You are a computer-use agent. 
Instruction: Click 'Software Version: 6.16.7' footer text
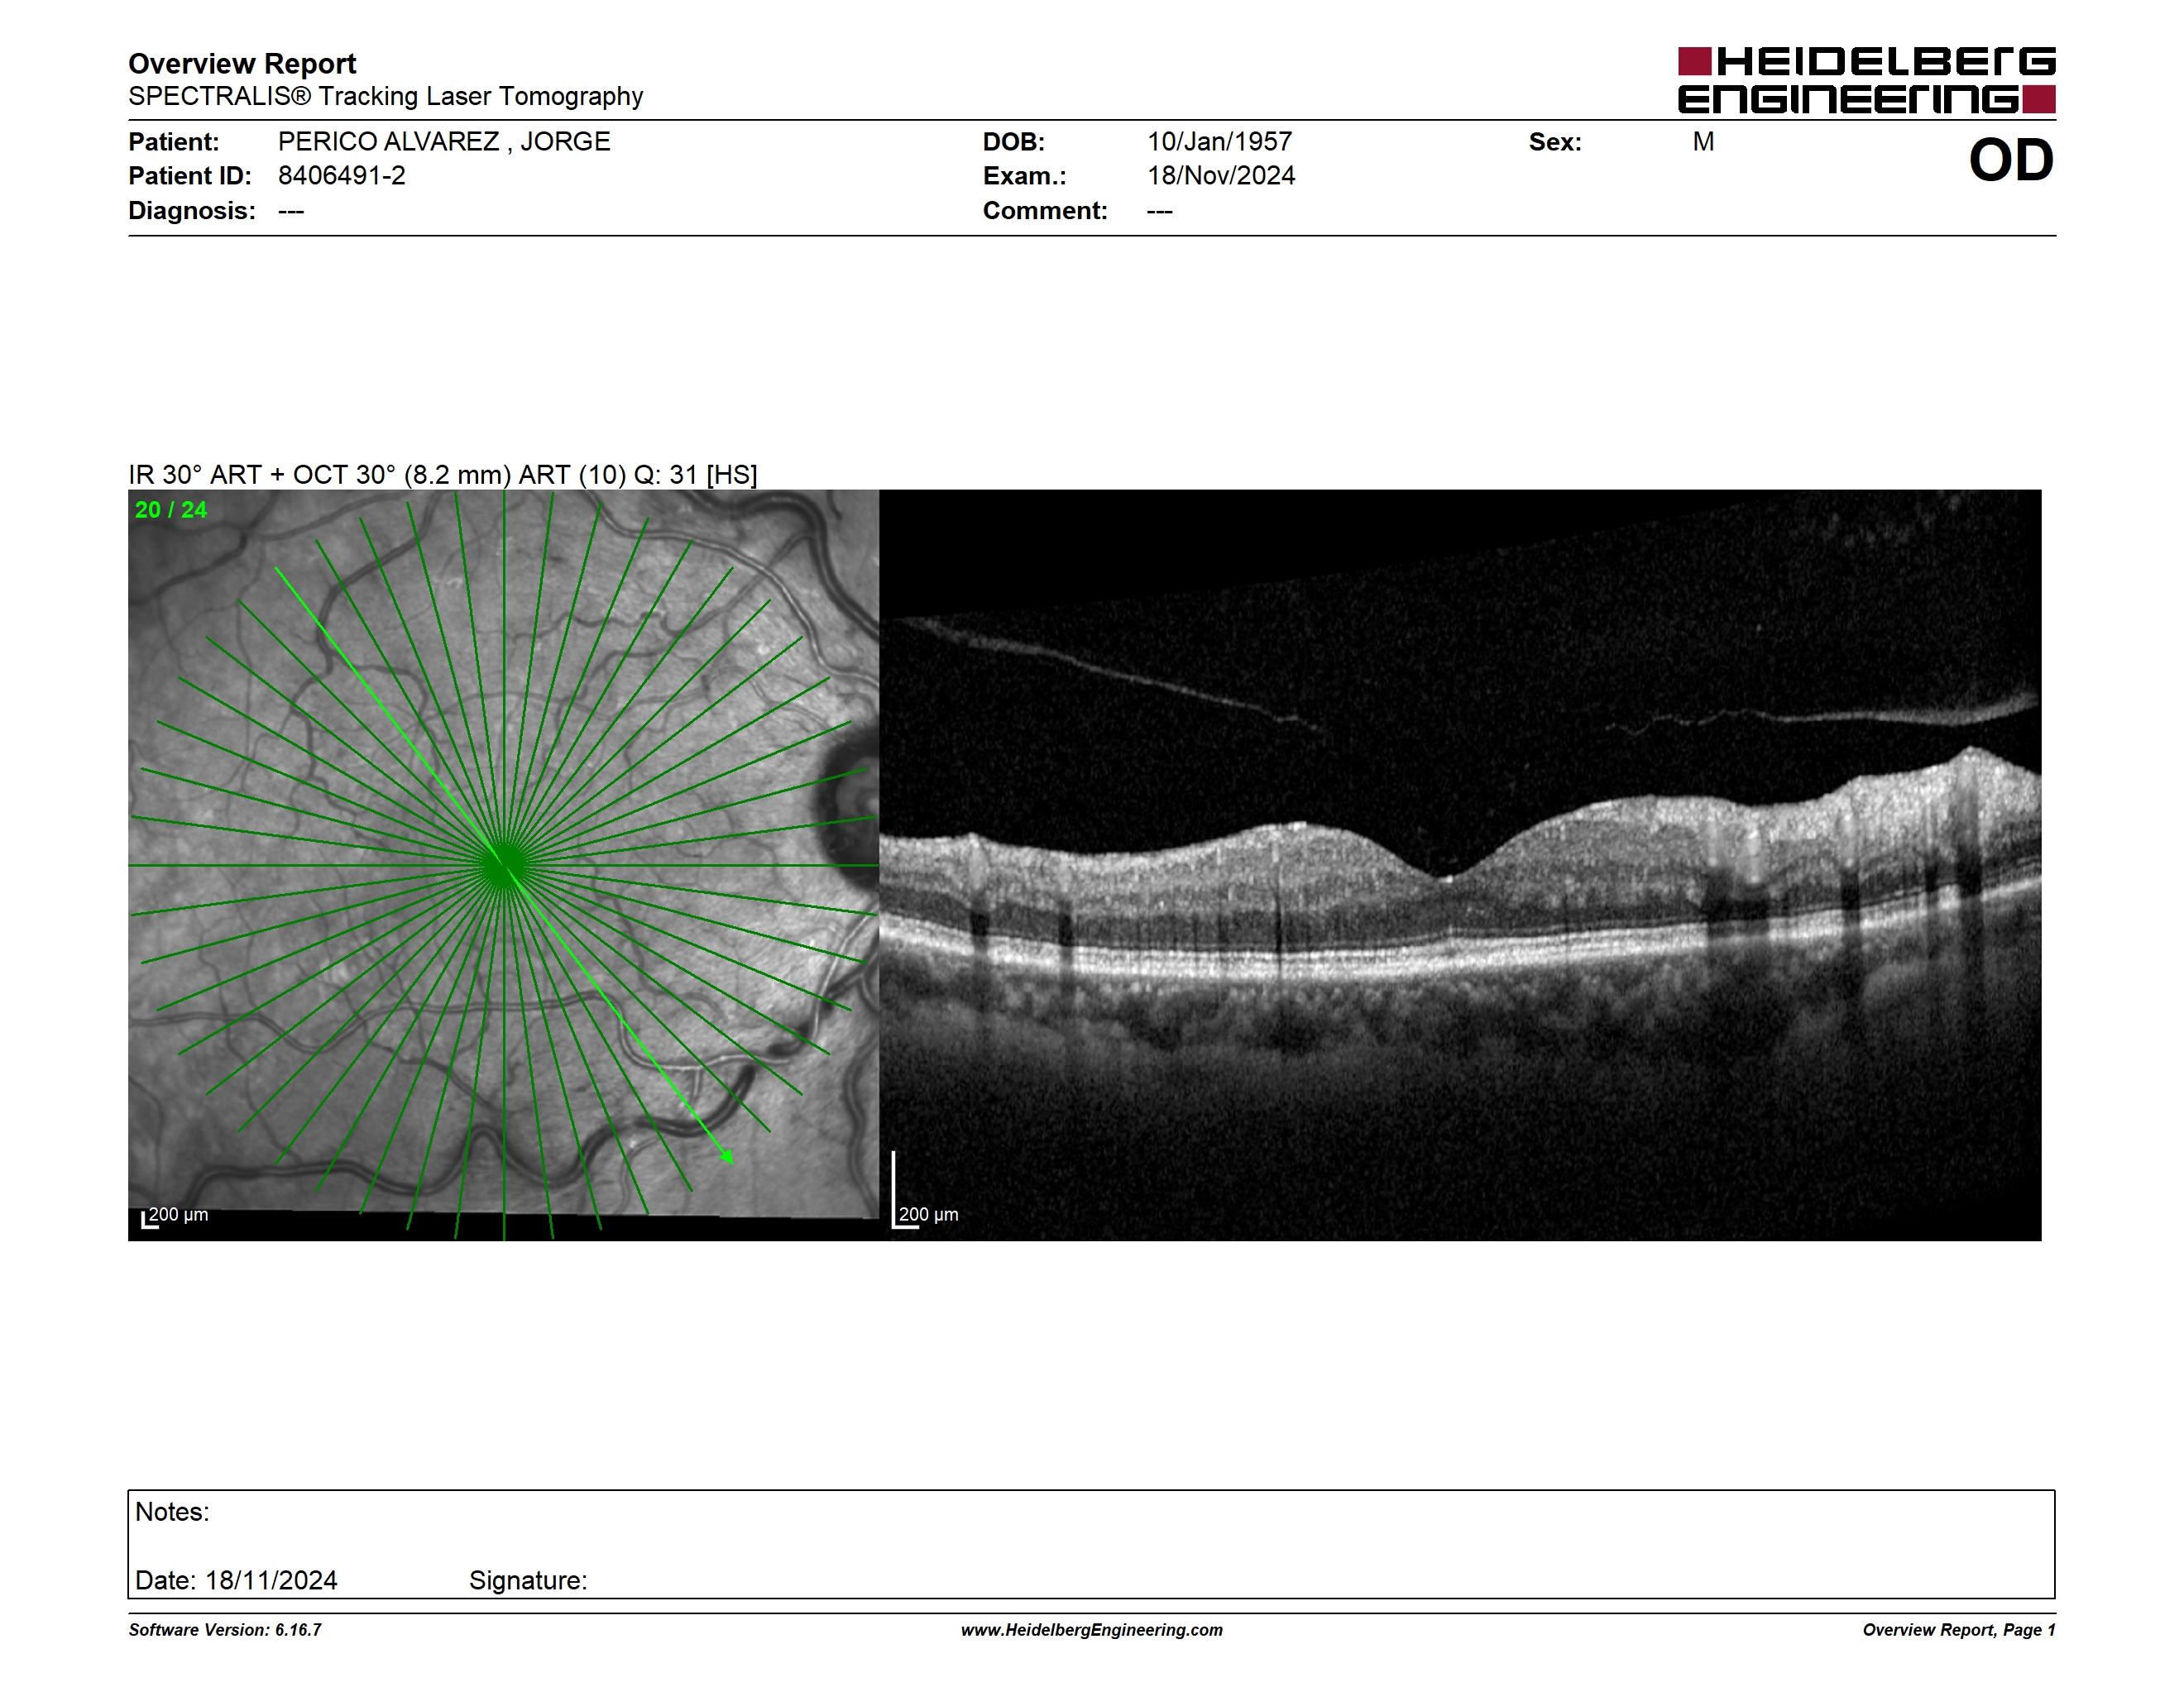(x=225, y=1630)
